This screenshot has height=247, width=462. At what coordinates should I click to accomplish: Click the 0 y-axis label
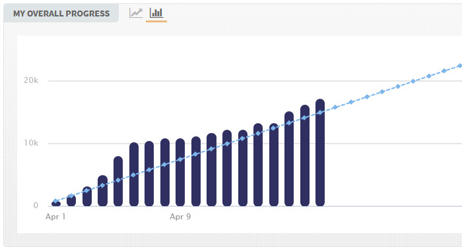click(x=36, y=206)
